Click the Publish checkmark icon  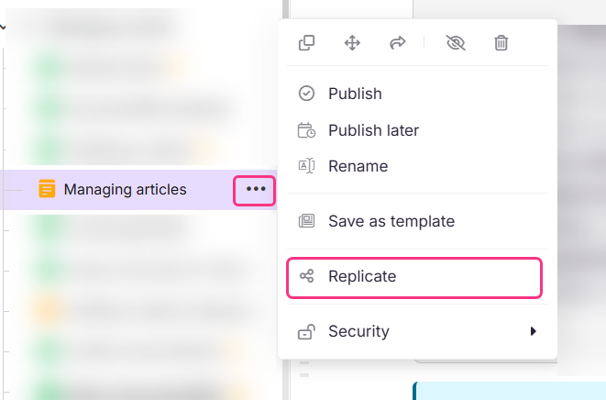(306, 94)
